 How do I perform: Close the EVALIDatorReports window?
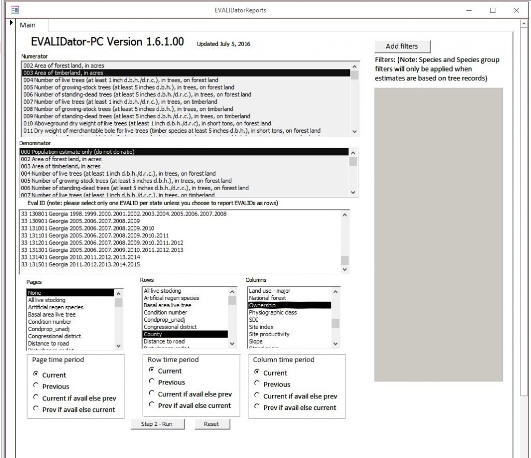point(516,10)
